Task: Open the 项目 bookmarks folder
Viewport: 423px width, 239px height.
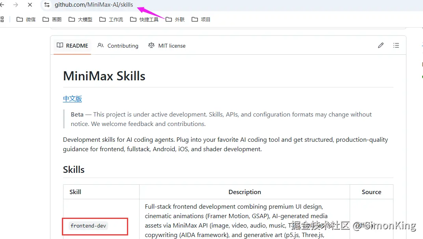Action: click(201, 19)
